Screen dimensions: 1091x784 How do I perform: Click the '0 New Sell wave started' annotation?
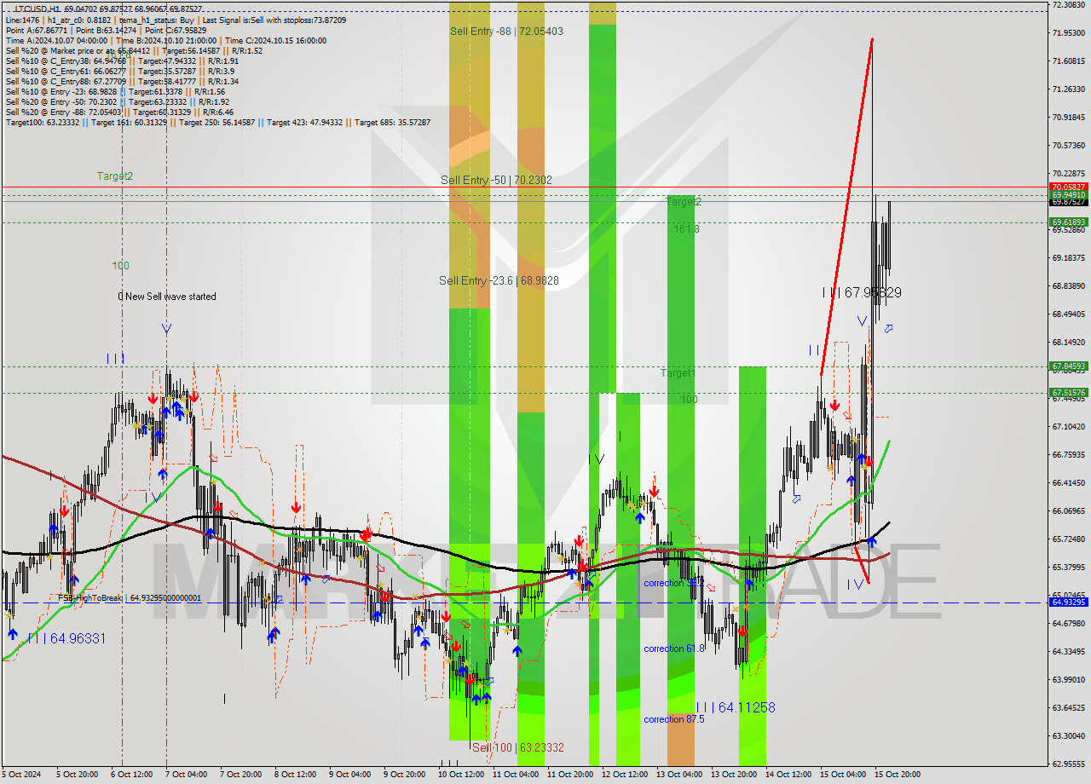(167, 297)
